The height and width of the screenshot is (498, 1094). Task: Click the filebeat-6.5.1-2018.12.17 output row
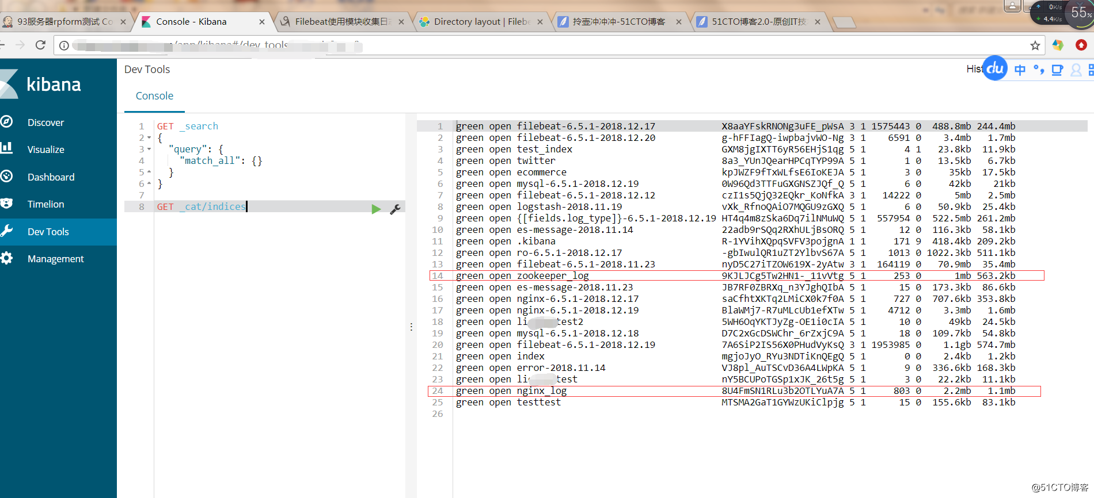click(735, 127)
